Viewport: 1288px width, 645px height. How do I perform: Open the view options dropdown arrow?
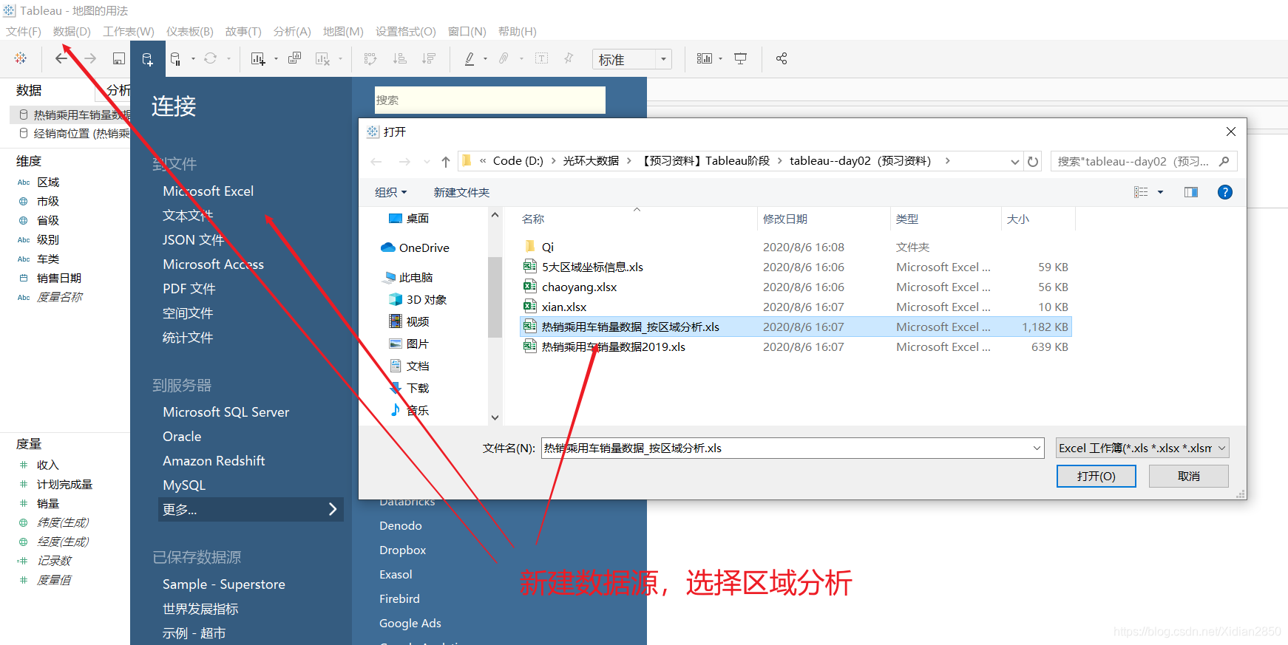1161,192
